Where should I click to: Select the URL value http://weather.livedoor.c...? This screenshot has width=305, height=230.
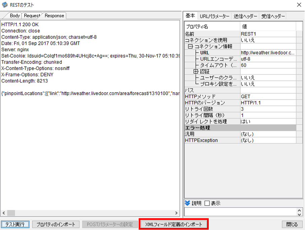pyautogui.click(x=268, y=53)
